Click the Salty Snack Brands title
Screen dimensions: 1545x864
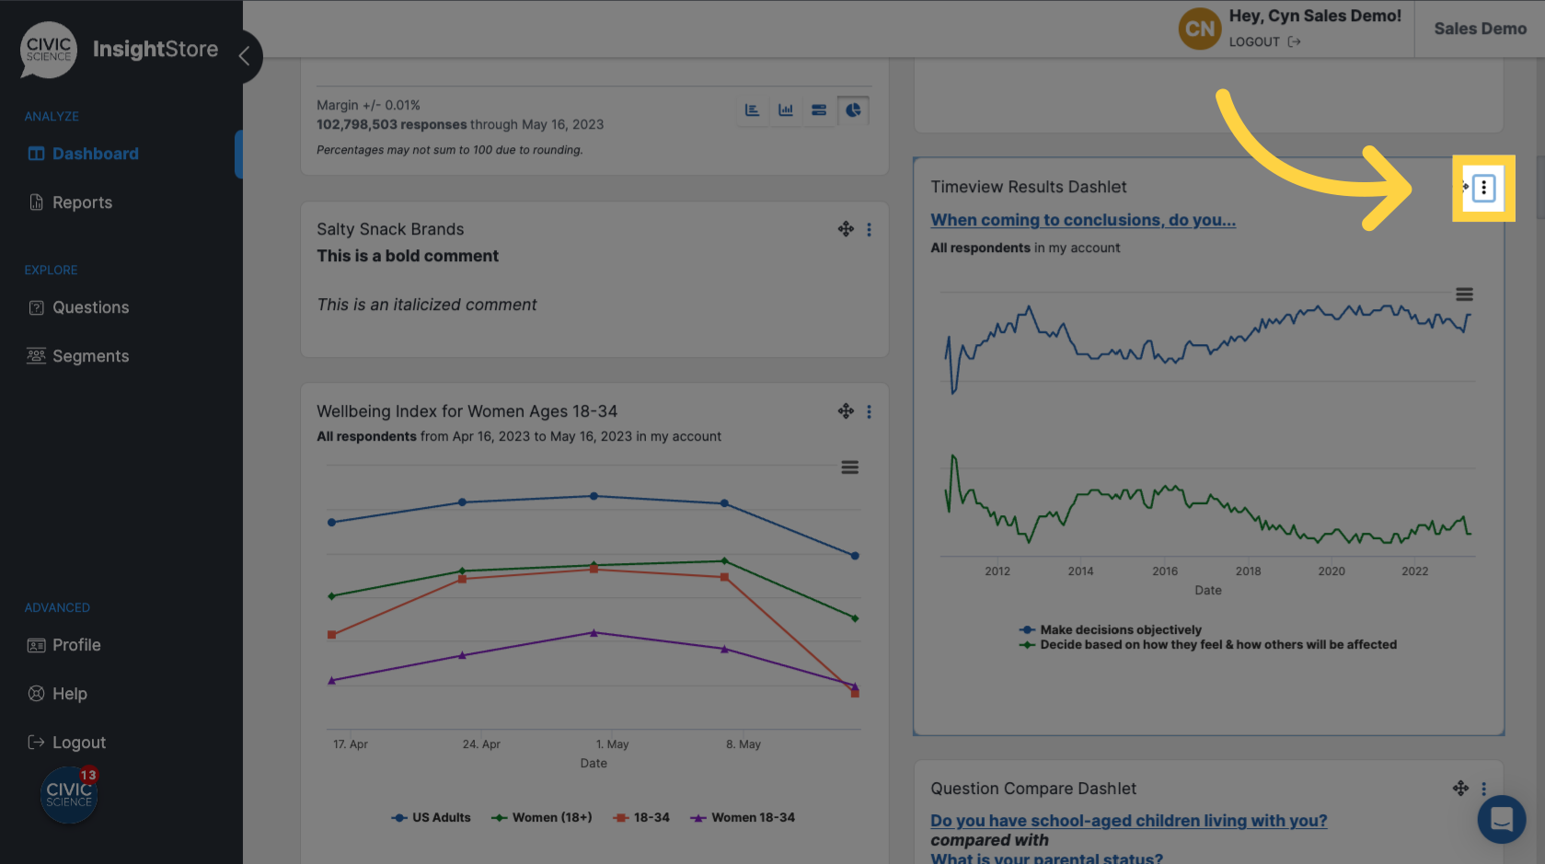click(390, 229)
